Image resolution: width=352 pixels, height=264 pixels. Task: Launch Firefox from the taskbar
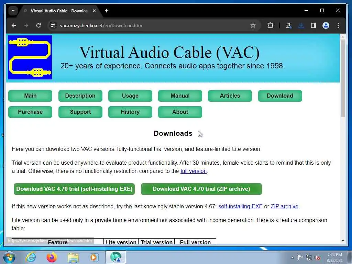[52, 257]
